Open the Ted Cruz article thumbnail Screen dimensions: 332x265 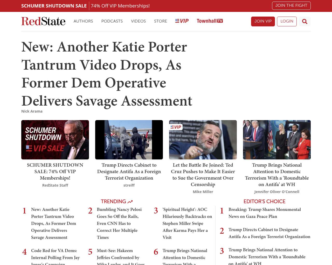click(203, 140)
